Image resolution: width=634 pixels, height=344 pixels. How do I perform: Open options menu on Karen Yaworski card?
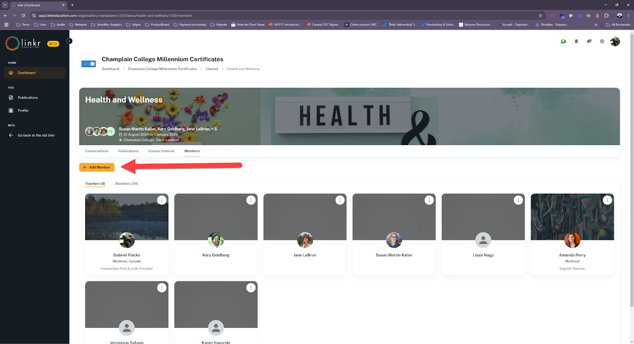251,288
